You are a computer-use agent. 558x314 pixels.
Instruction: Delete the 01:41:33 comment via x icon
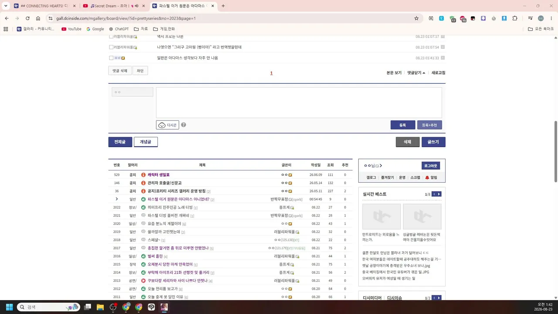(x=442, y=58)
